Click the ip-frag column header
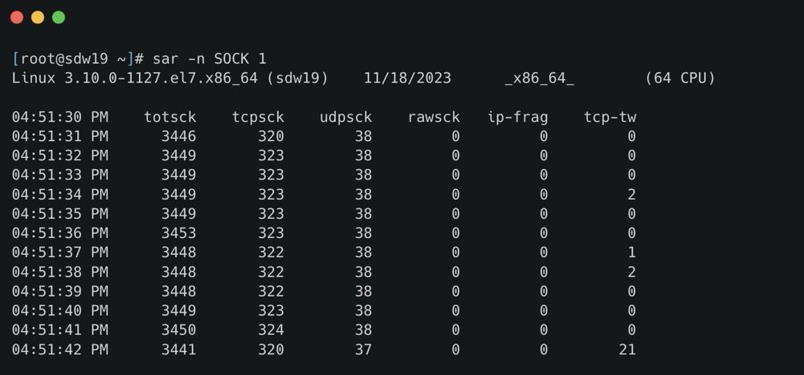This screenshot has width=804, height=375. pos(517,117)
